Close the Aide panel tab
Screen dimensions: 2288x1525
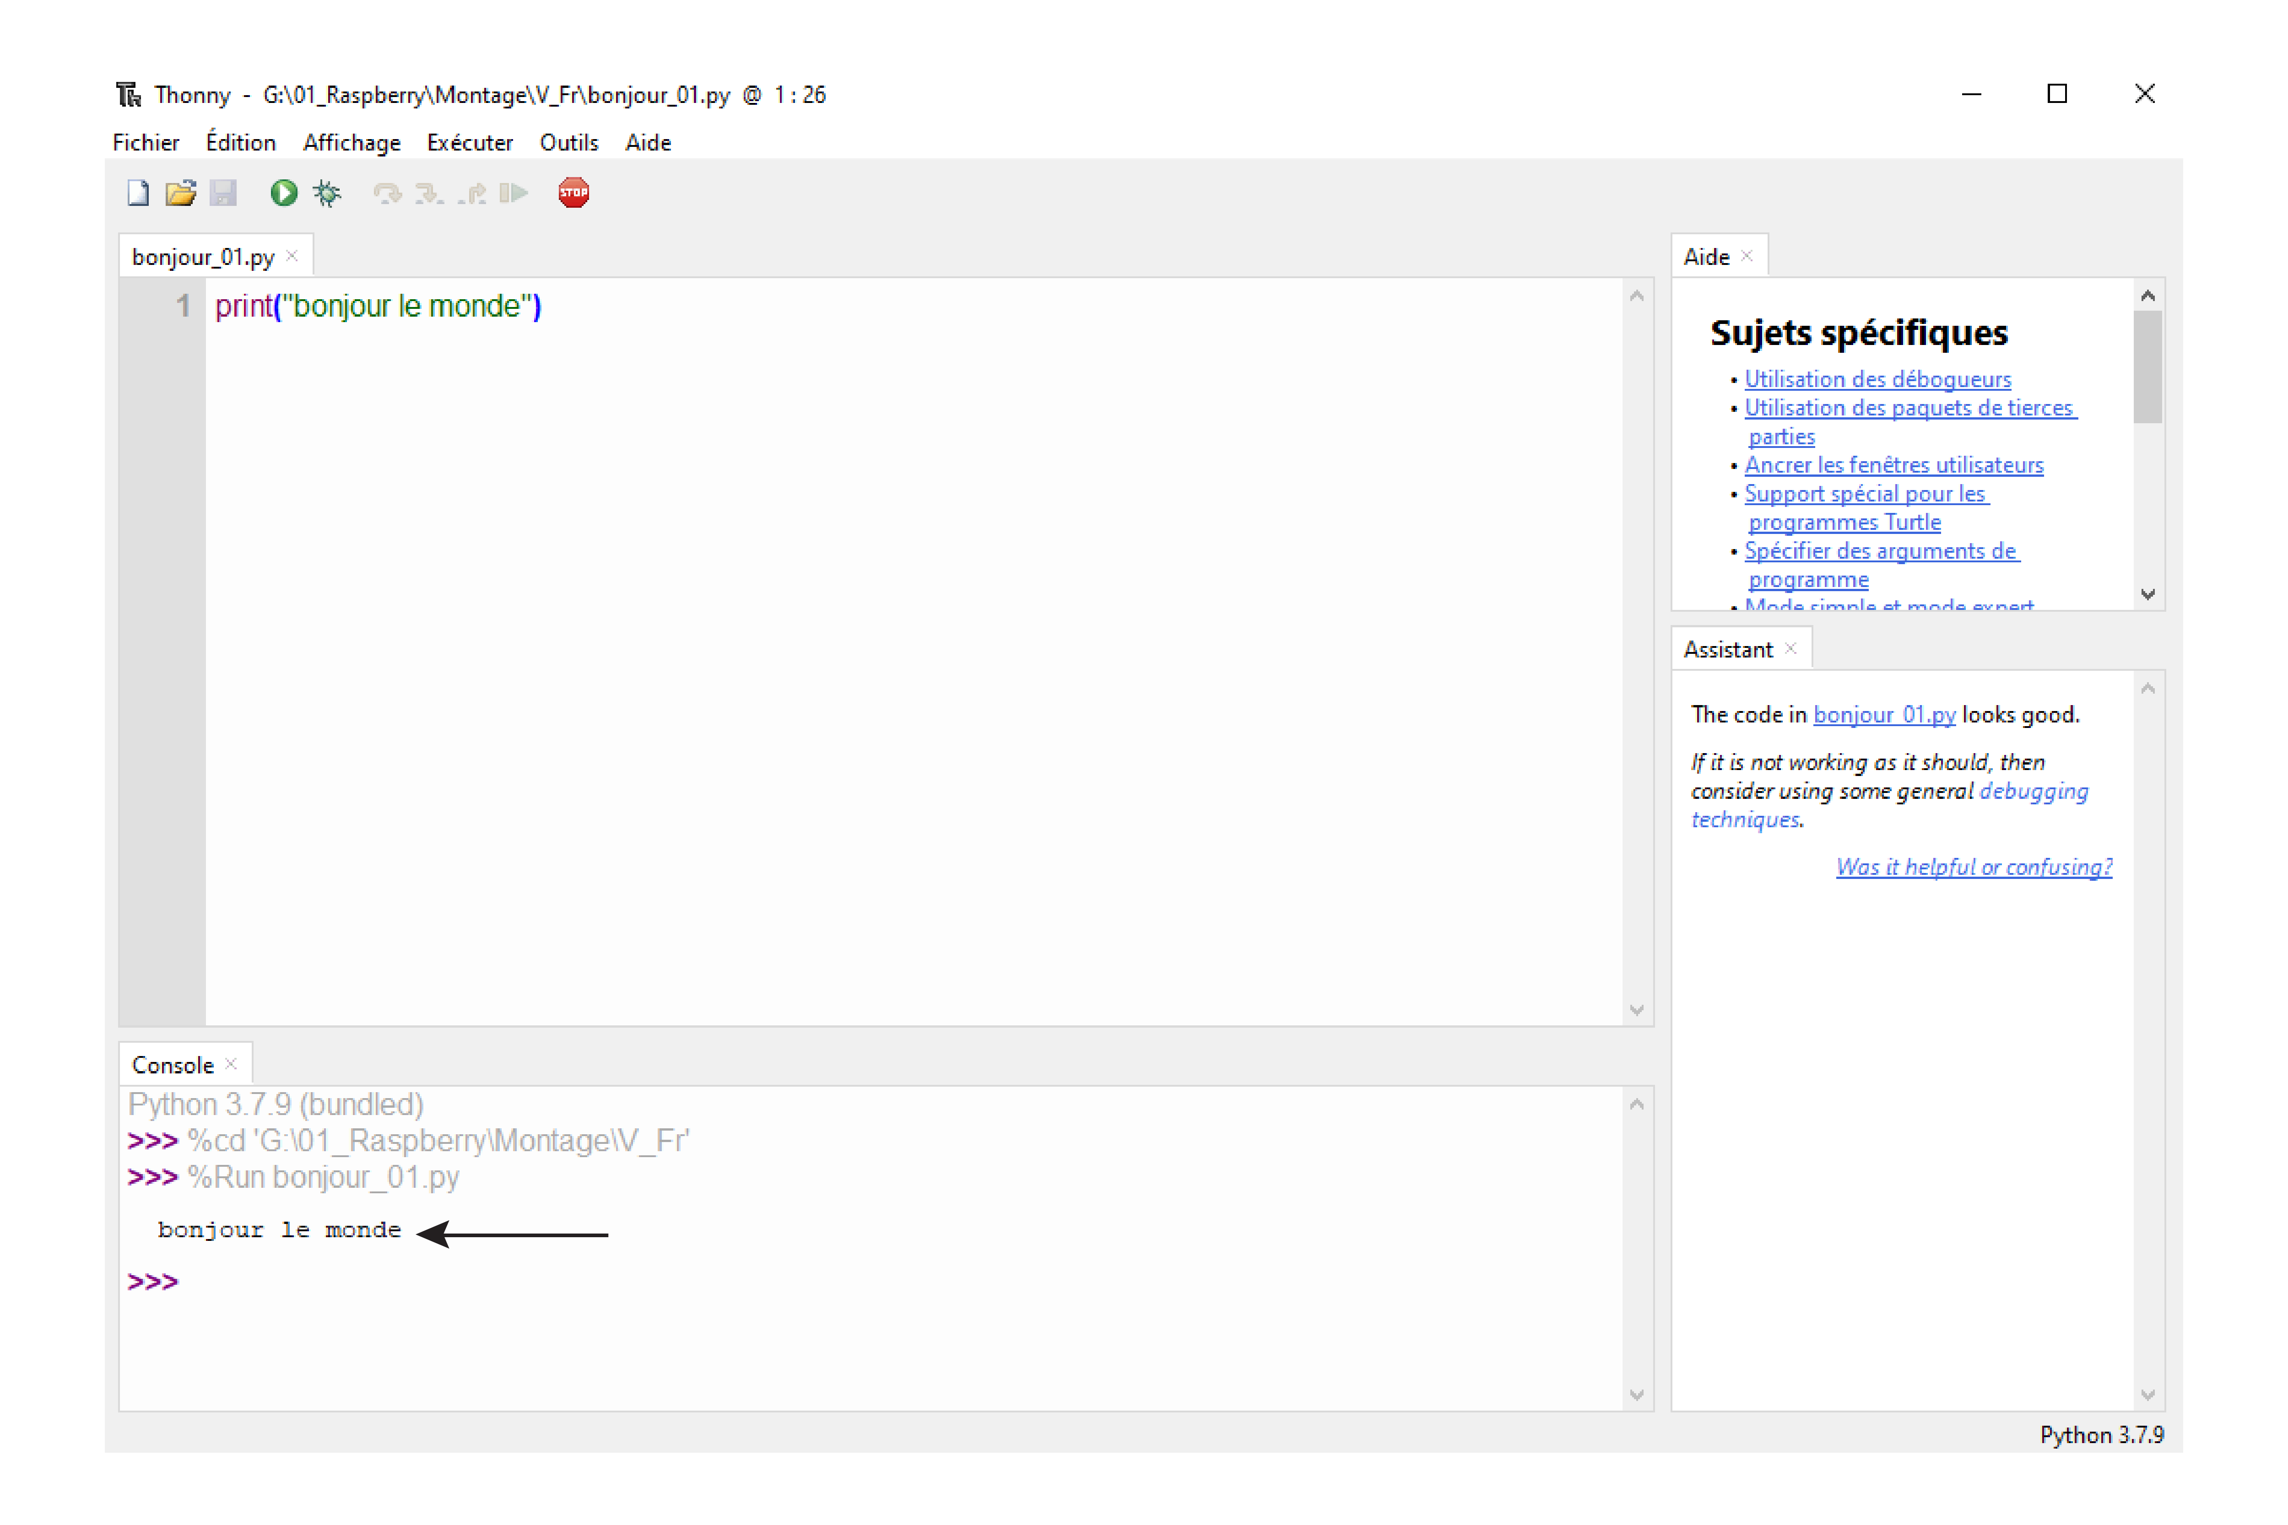[x=1747, y=256]
